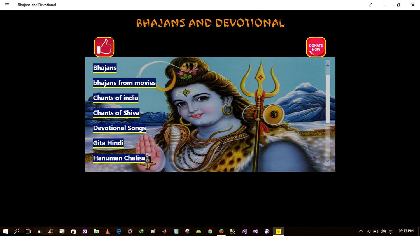Select Chants of Shiva
Viewport: 420px width, 236px height.
coord(116,113)
